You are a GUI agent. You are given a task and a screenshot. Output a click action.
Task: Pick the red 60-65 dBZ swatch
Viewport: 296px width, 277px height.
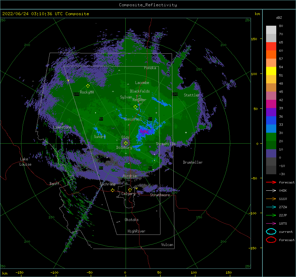271,46
